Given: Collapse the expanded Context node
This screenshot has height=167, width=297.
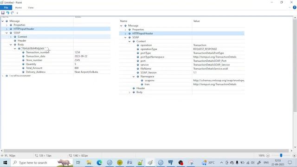Looking at the screenshot, I should click(x=129, y=41).
